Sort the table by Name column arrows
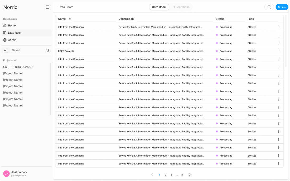The width and height of the screenshot is (290, 181). pyautogui.click(x=70, y=19)
